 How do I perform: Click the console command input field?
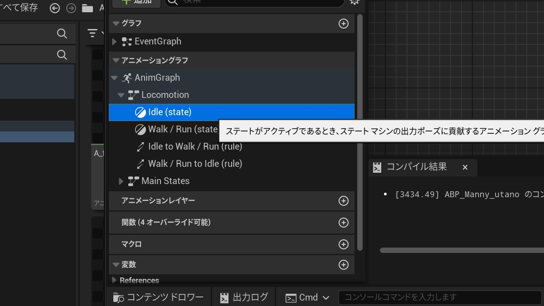(x=440, y=297)
